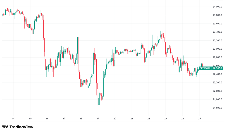Click date 20 on the time axis
Viewport: 226px width, 128px height.
click(115, 118)
